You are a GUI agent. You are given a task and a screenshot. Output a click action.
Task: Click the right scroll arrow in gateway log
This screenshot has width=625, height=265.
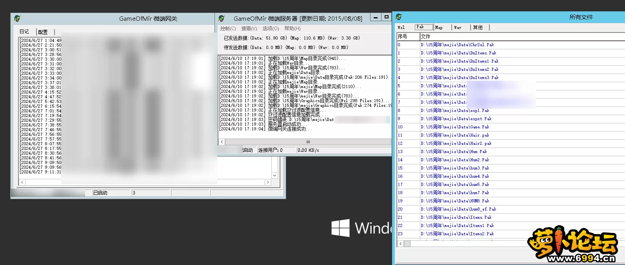(x=268, y=182)
